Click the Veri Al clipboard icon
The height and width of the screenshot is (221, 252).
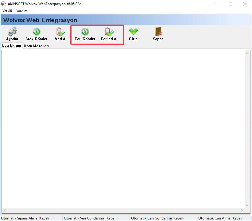pyautogui.click(x=61, y=32)
